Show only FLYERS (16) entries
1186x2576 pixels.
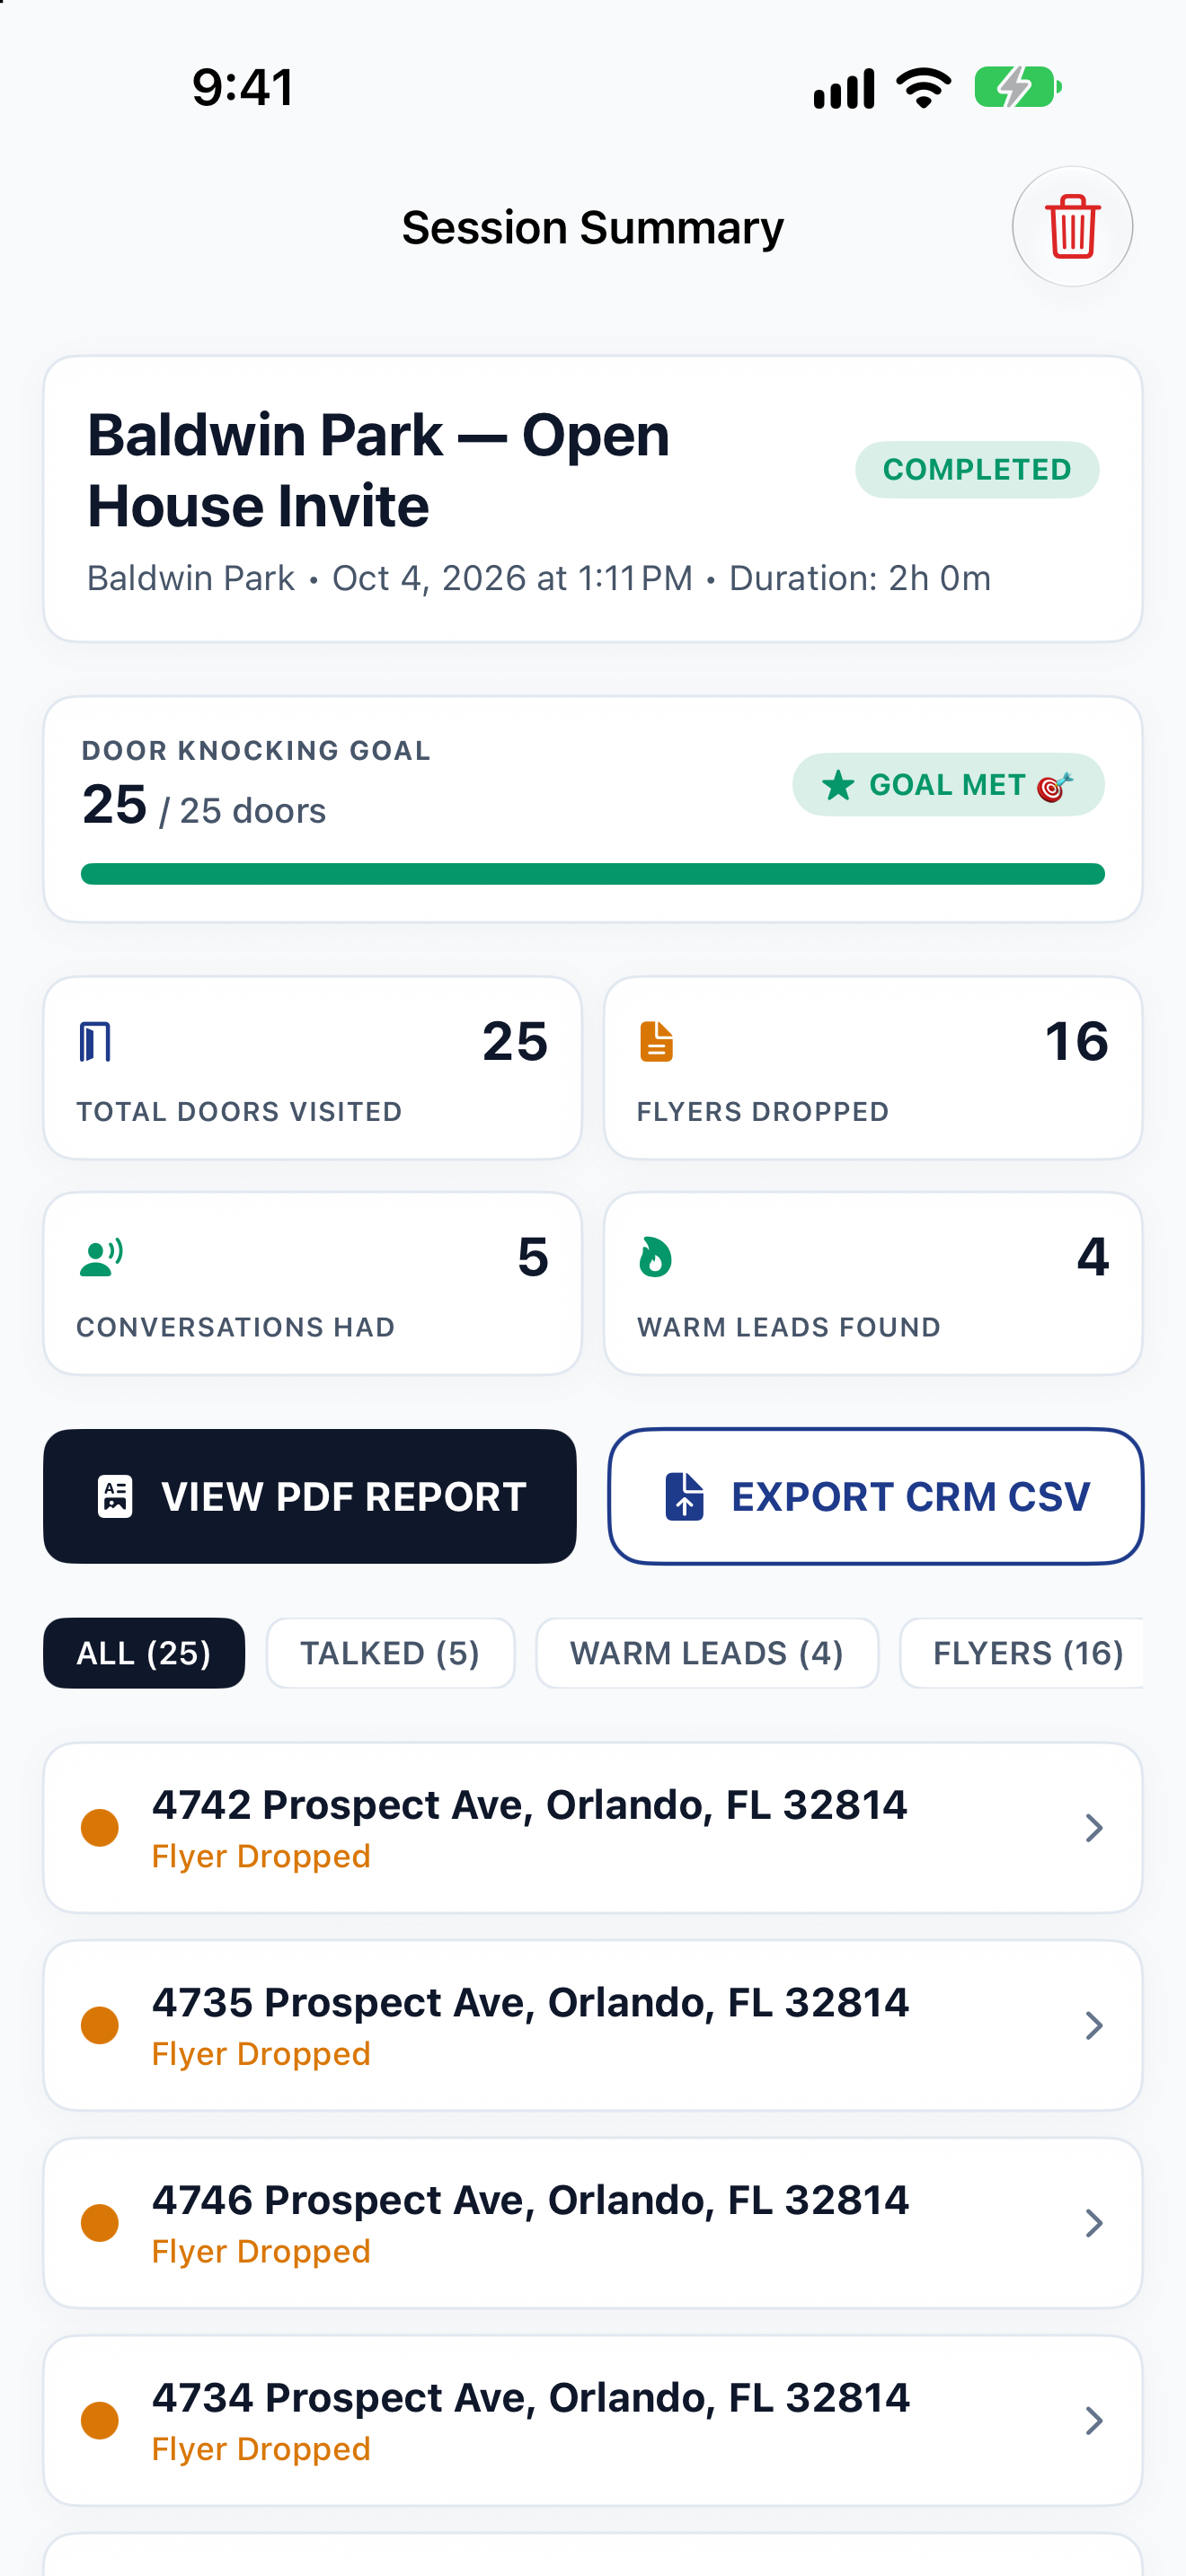(1027, 1653)
